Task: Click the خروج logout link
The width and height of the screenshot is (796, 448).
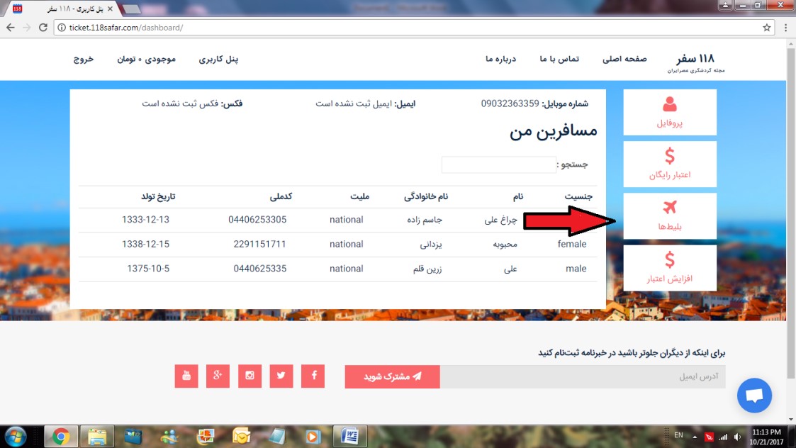Action: coord(84,60)
